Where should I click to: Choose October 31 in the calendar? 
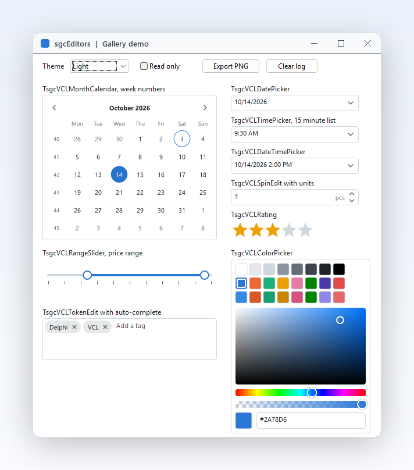[x=182, y=211]
